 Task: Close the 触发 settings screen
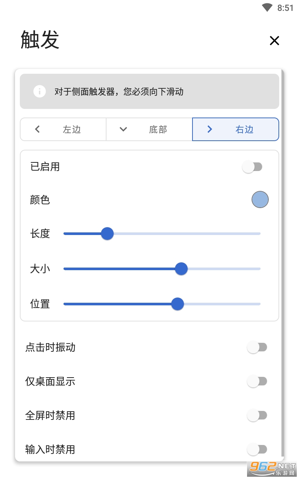(x=274, y=41)
